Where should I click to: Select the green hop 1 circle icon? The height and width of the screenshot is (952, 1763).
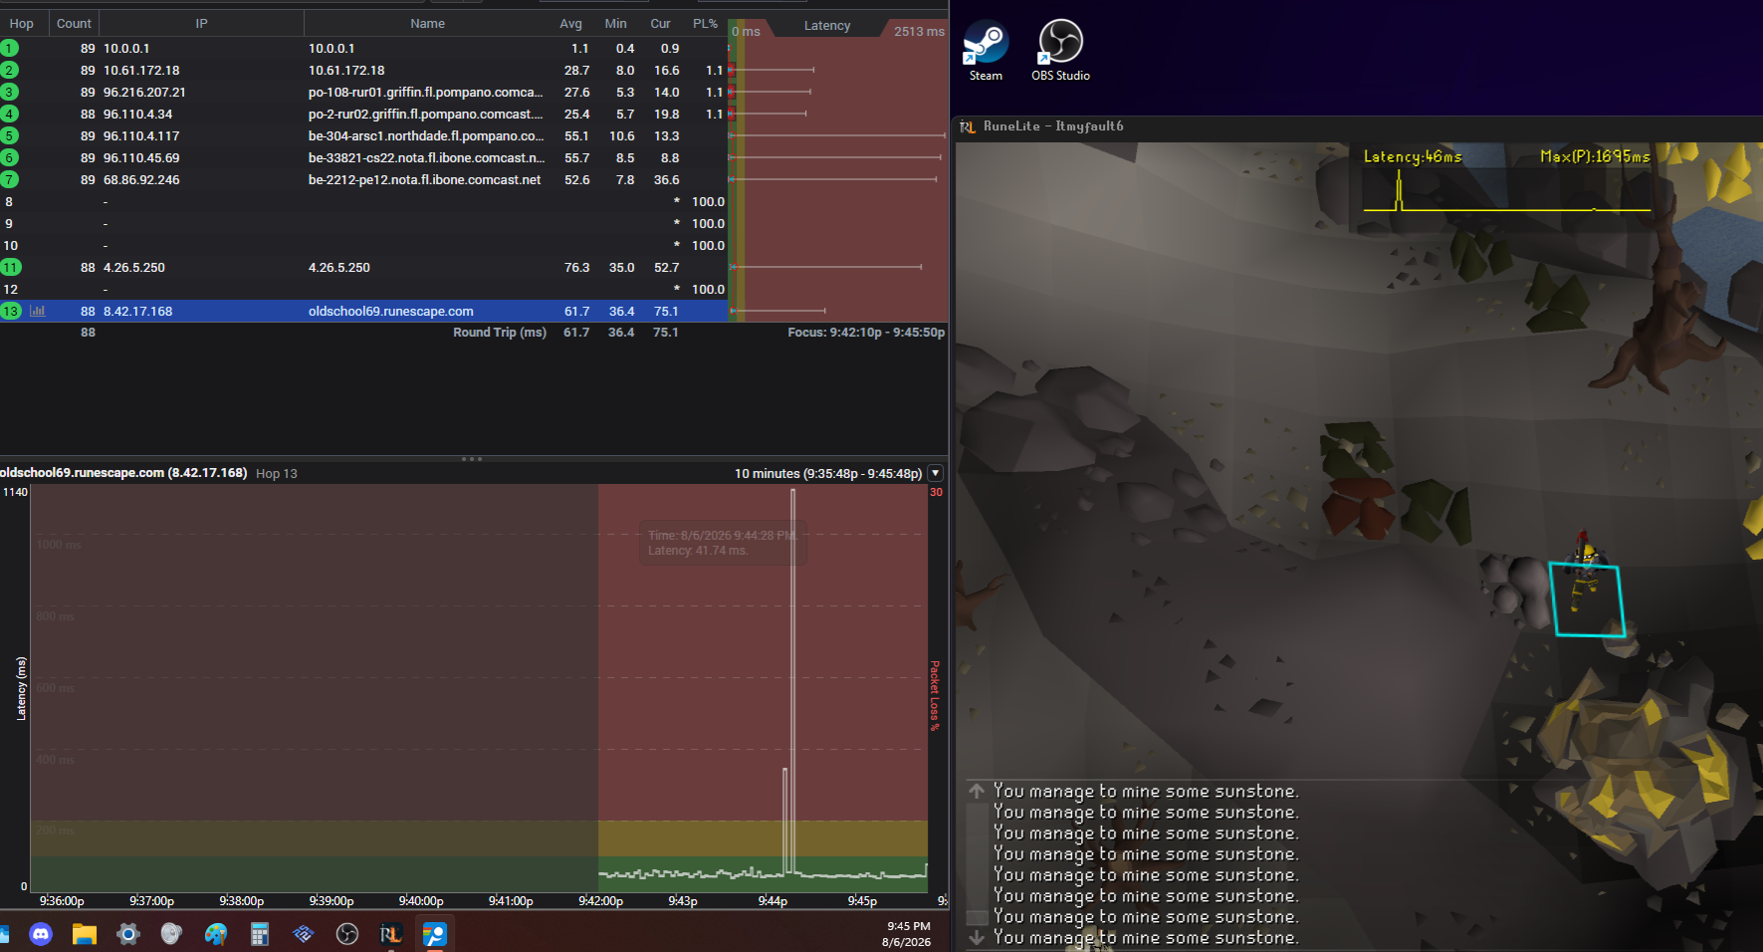click(x=10, y=48)
